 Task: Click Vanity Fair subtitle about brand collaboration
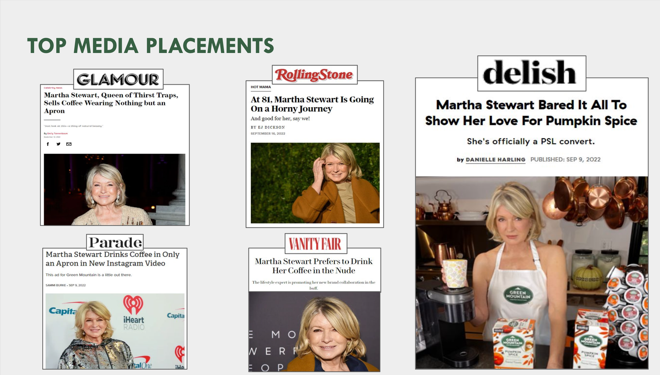314,285
